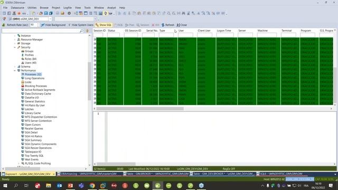
Task: Open the Datasource menu
Action: coord(17,7)
